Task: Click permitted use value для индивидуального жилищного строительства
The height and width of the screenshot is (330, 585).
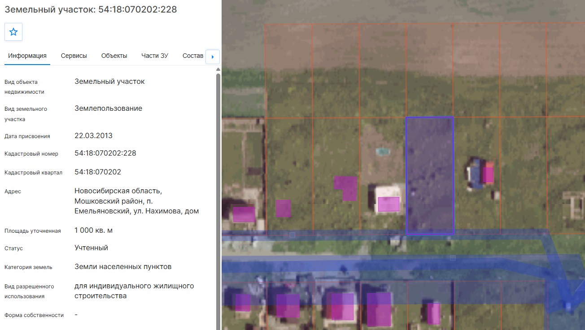Action: (x=134, y=291)
